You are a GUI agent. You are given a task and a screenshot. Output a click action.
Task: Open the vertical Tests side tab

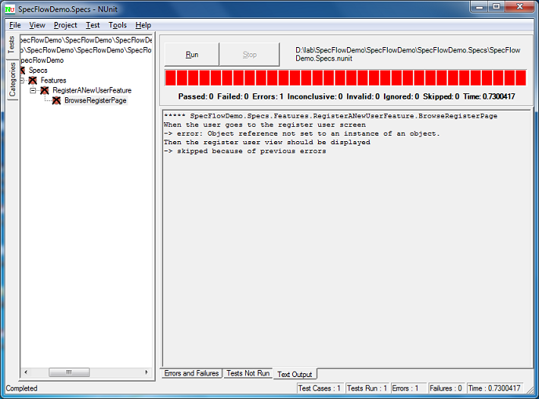click(12, 45)
